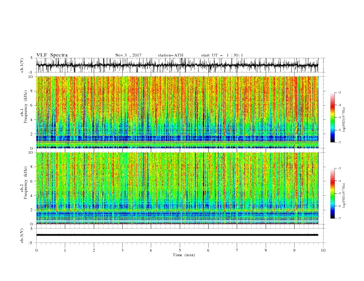The image size is (364, 281).
Task: Click the "2" kHz tick on ch.2 axis
Action: click(x=32, y=210)
